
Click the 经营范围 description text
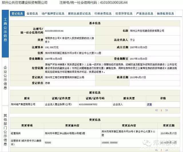[x=111, y=68]
